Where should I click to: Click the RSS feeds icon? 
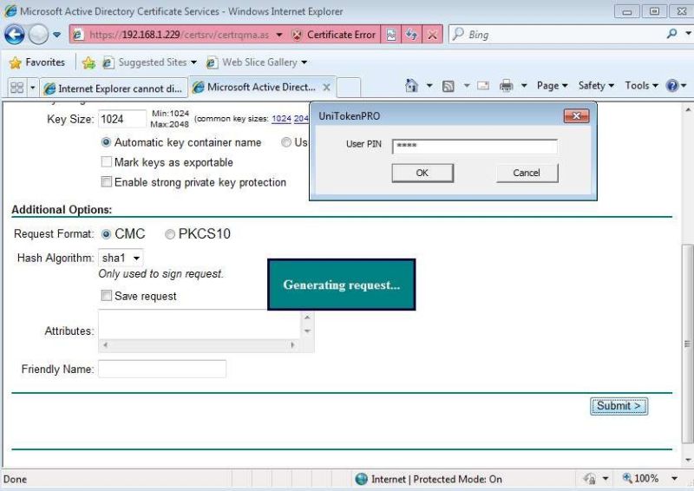(448, 86)
